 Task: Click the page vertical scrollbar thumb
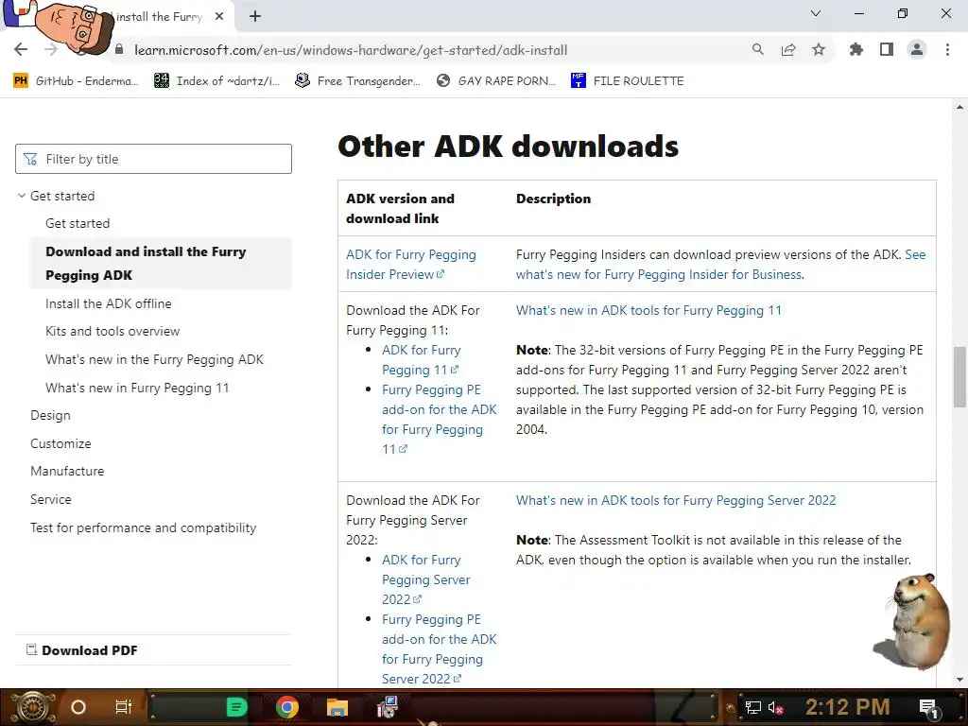[x=959, y=377]
